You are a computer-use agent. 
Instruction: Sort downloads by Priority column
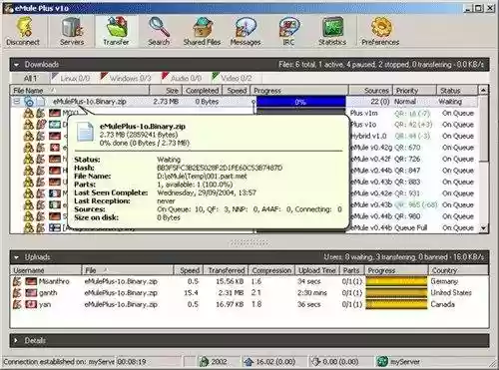tap(414, 91)
